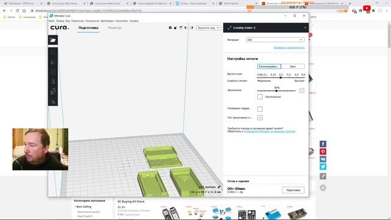Switch to the Home Assistant browser tab
The width and height of the screenshot is (391, 220).
tap(194, 4)
